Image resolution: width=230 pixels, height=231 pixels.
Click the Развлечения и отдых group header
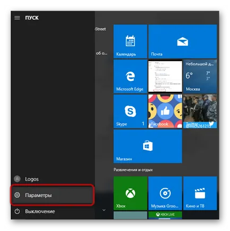point(133,170)
